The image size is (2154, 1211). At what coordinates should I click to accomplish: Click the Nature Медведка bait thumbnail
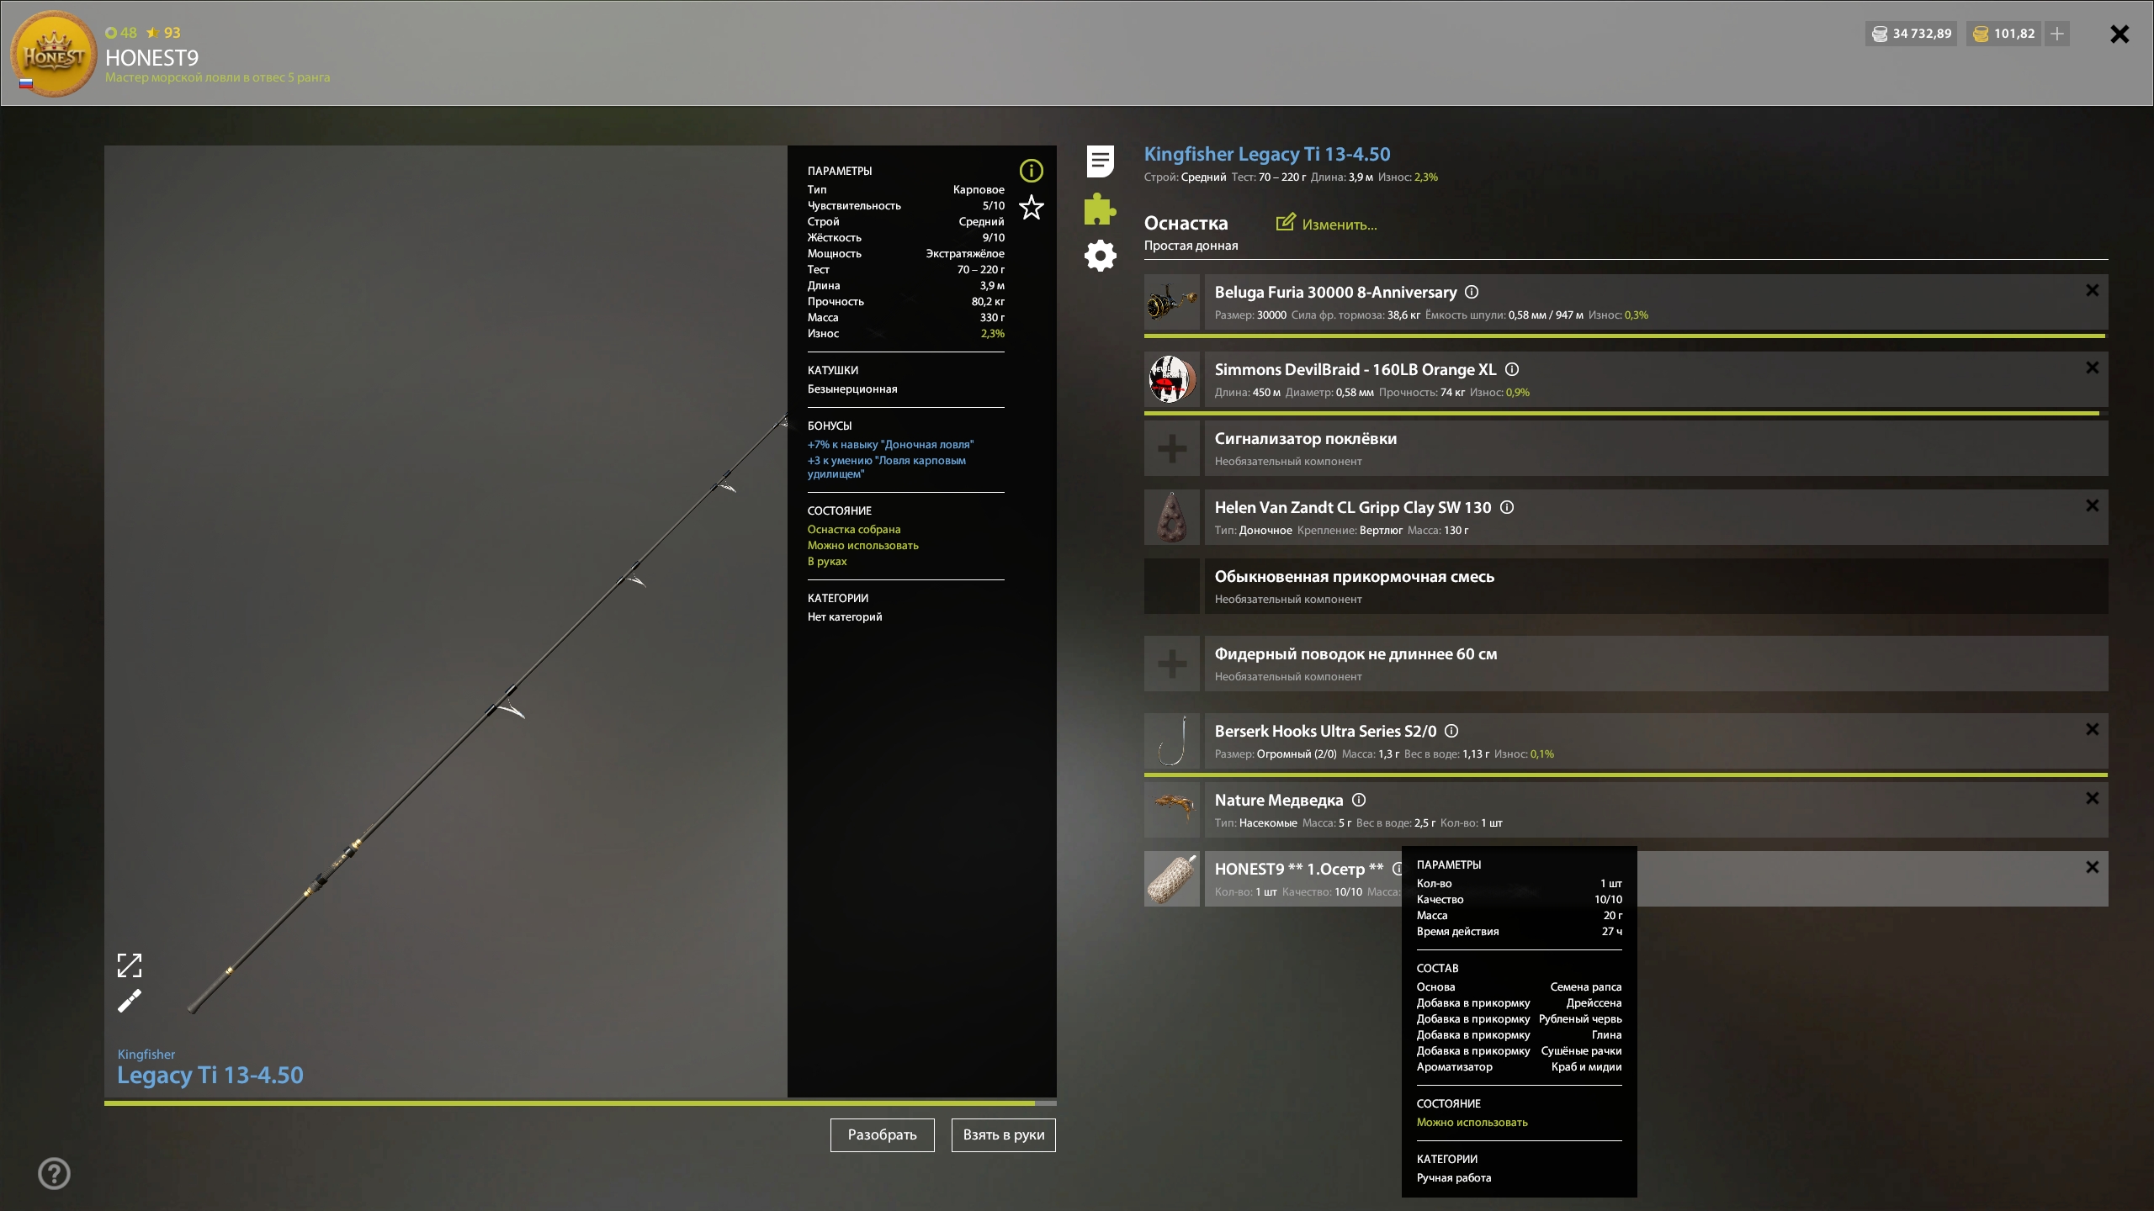[x=1171, y=809]
